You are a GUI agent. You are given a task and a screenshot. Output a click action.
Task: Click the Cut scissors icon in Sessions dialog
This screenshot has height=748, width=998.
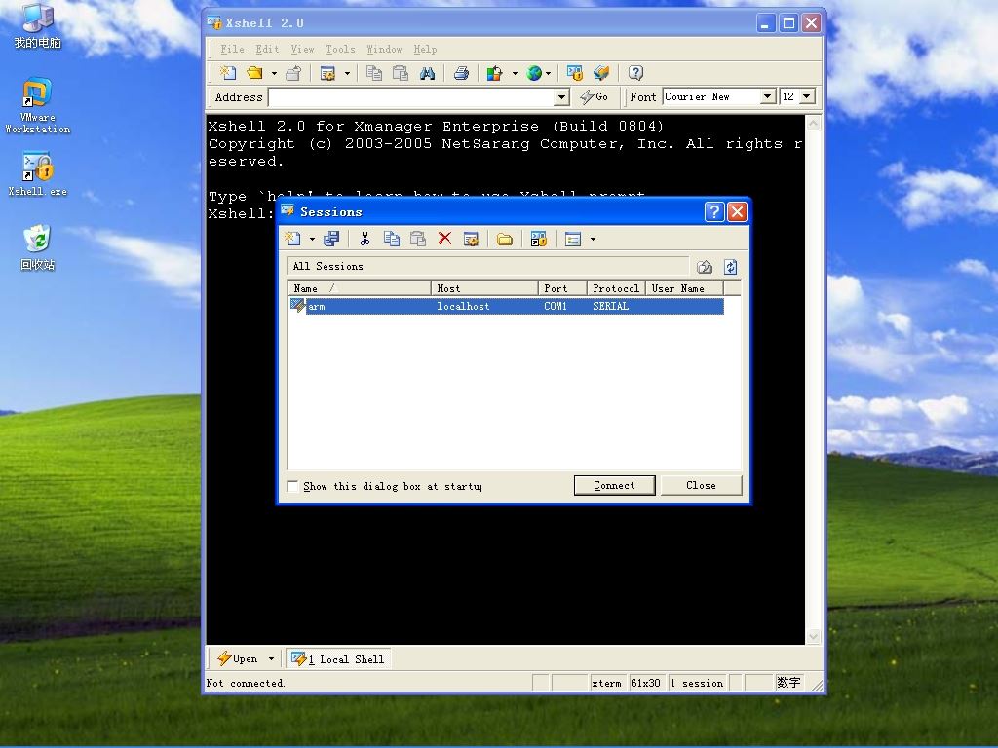coord(365,240)
